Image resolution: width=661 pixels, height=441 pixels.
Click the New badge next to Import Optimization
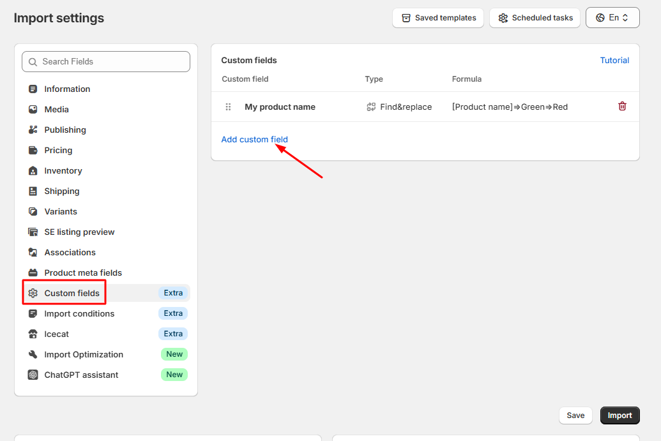pyautogui.click(x=174, y=354)
